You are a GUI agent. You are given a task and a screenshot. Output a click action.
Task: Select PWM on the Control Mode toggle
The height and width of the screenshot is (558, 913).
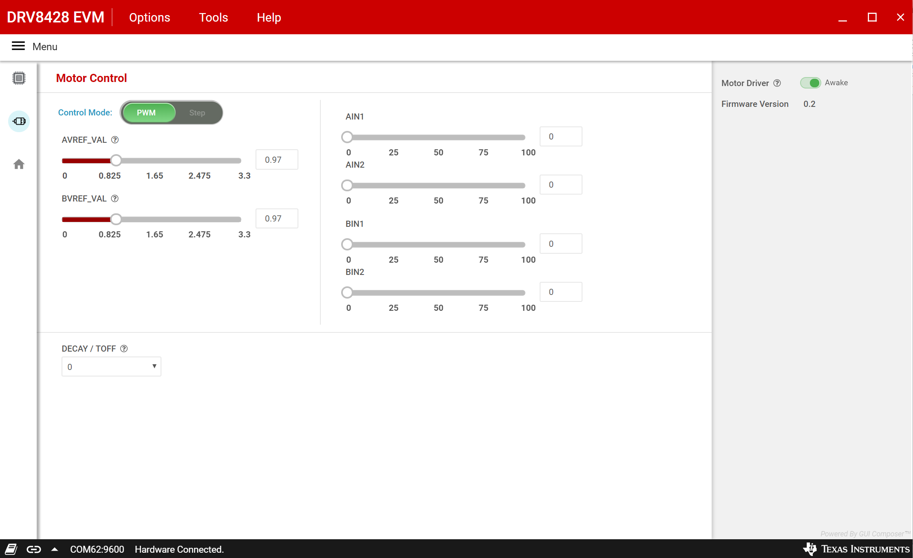[x=147, y=113]
